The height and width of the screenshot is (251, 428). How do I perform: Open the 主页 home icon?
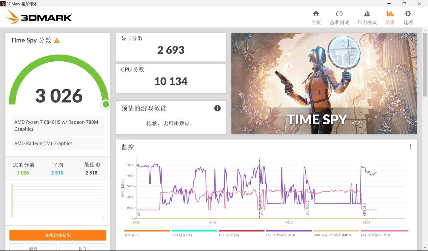pos(316,13)
